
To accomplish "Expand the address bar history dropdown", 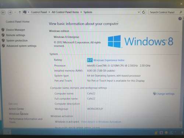I will click(139, 12).
